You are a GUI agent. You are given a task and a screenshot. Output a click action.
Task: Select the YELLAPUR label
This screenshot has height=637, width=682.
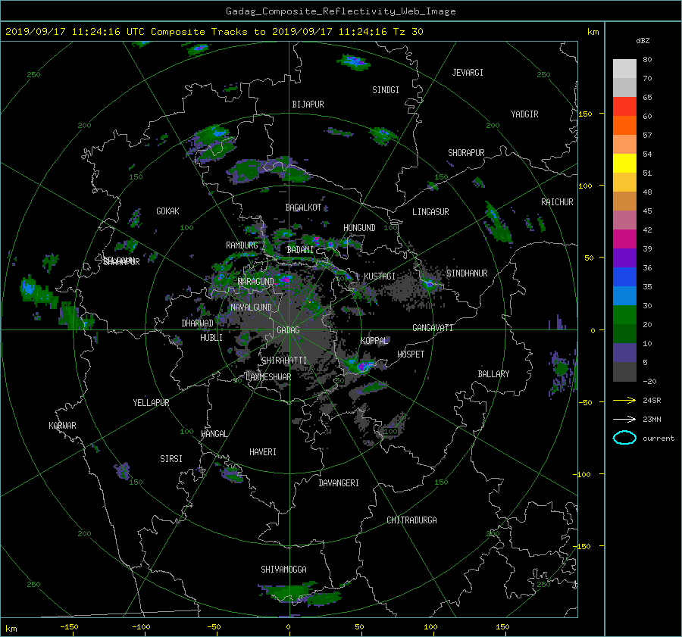click(x=151, y=403)
